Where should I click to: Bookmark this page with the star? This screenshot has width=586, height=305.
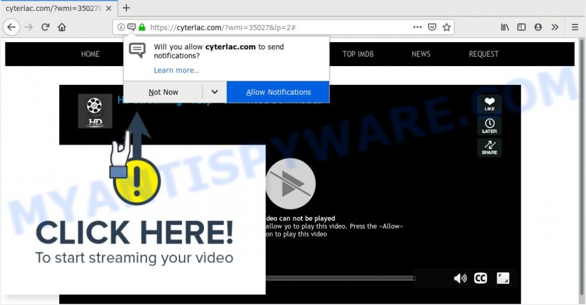446,28
